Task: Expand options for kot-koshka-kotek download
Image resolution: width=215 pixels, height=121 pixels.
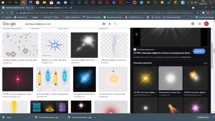Action: pos(62,117)
